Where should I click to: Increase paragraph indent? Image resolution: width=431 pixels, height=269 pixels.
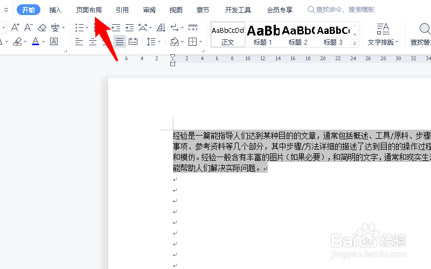129,27
